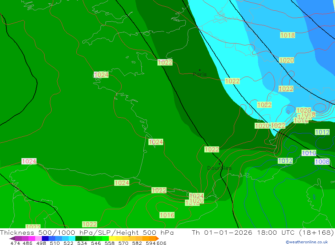335x245 pixels.
Task: Click the legend value 582
Action: 137,243
